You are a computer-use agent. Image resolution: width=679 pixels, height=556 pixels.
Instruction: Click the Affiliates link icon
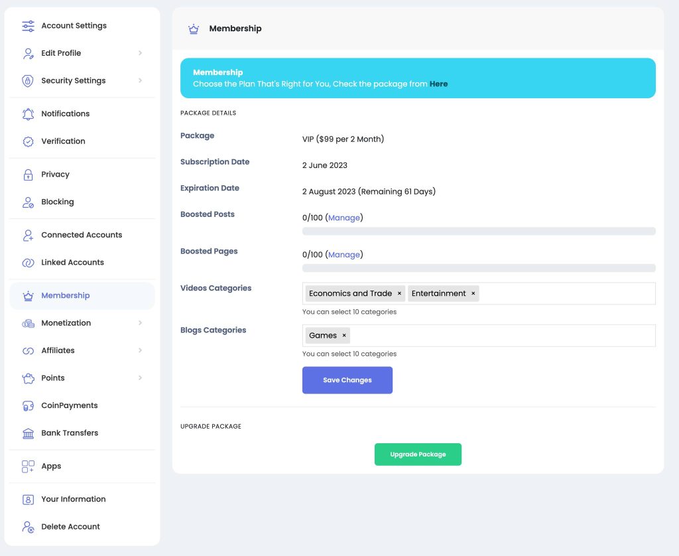[x=28, y=350]
